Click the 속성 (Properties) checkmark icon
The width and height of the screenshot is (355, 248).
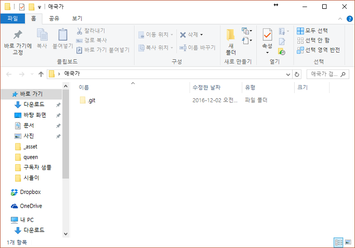point(267,35)
